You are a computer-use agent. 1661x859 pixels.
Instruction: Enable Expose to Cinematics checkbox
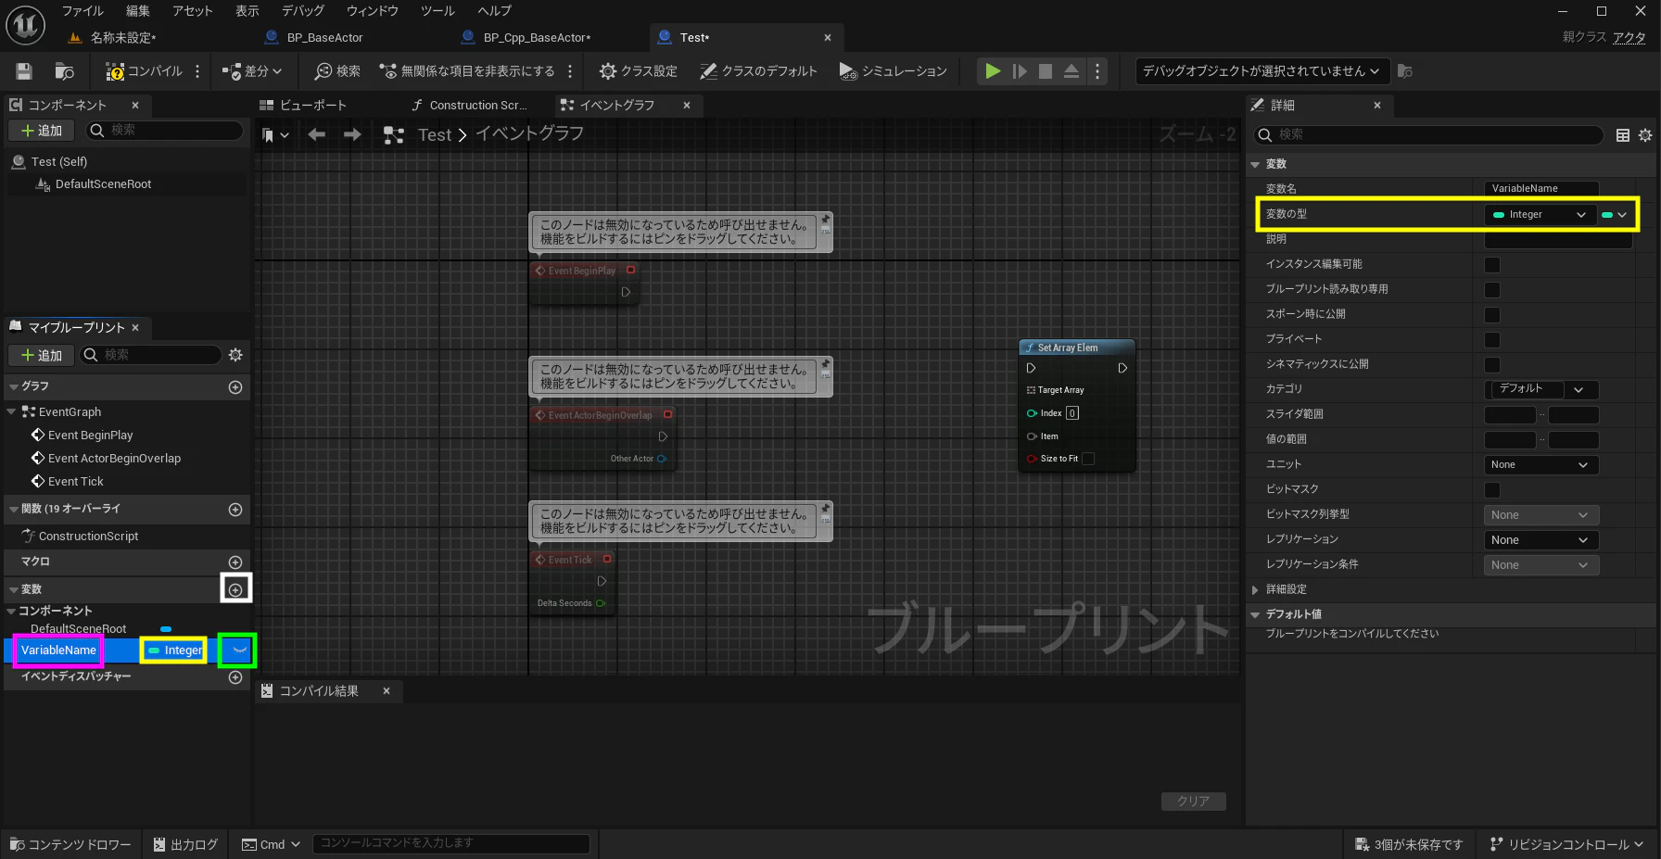[x=1492, y=365]
